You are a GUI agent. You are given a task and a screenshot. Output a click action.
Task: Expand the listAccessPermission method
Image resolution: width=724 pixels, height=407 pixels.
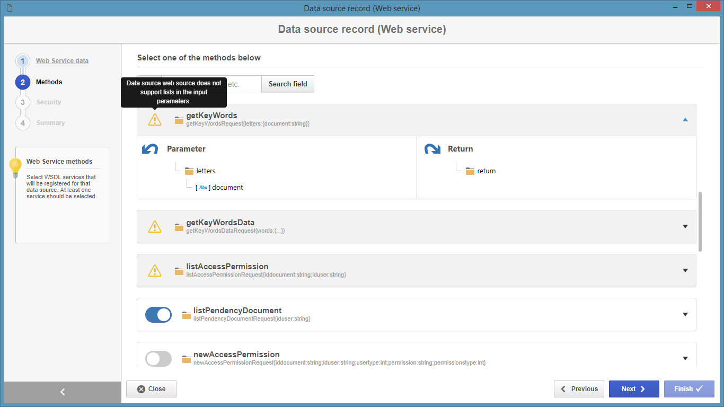coord(685,271)
